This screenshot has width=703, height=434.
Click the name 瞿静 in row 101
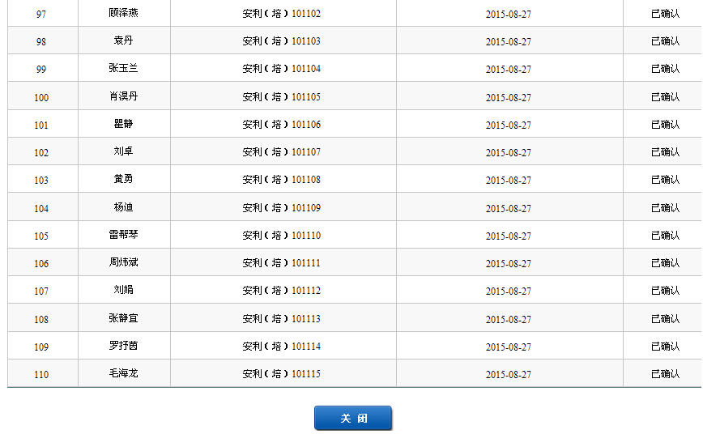[x=123, y=125]
